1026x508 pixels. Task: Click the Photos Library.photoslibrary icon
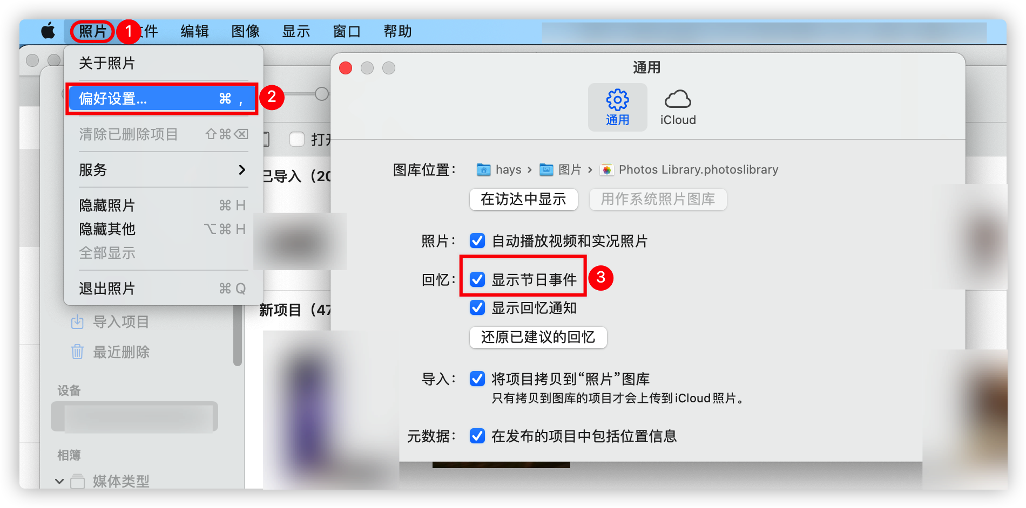[607, 170]
